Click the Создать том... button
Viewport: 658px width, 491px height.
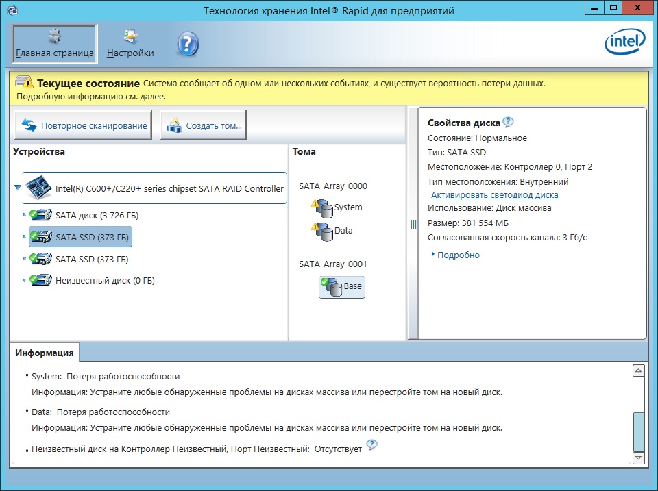point(204,125)
